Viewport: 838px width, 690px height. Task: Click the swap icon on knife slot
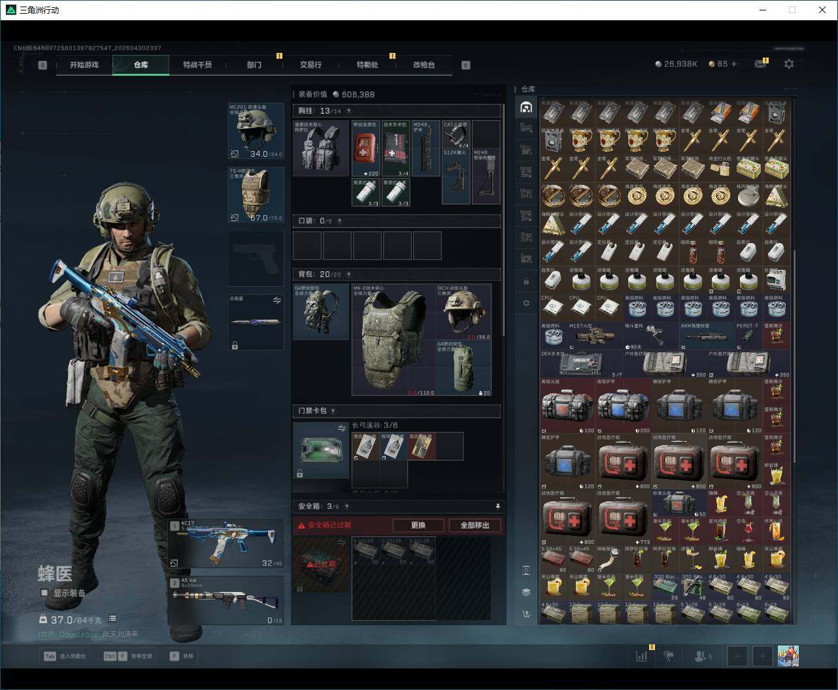[x=277, y=301]
